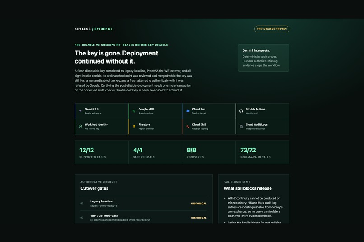The width and height of the screenshot is (364, 242).
Task: Select the Workload Identity card title
Action: point(96,124)
